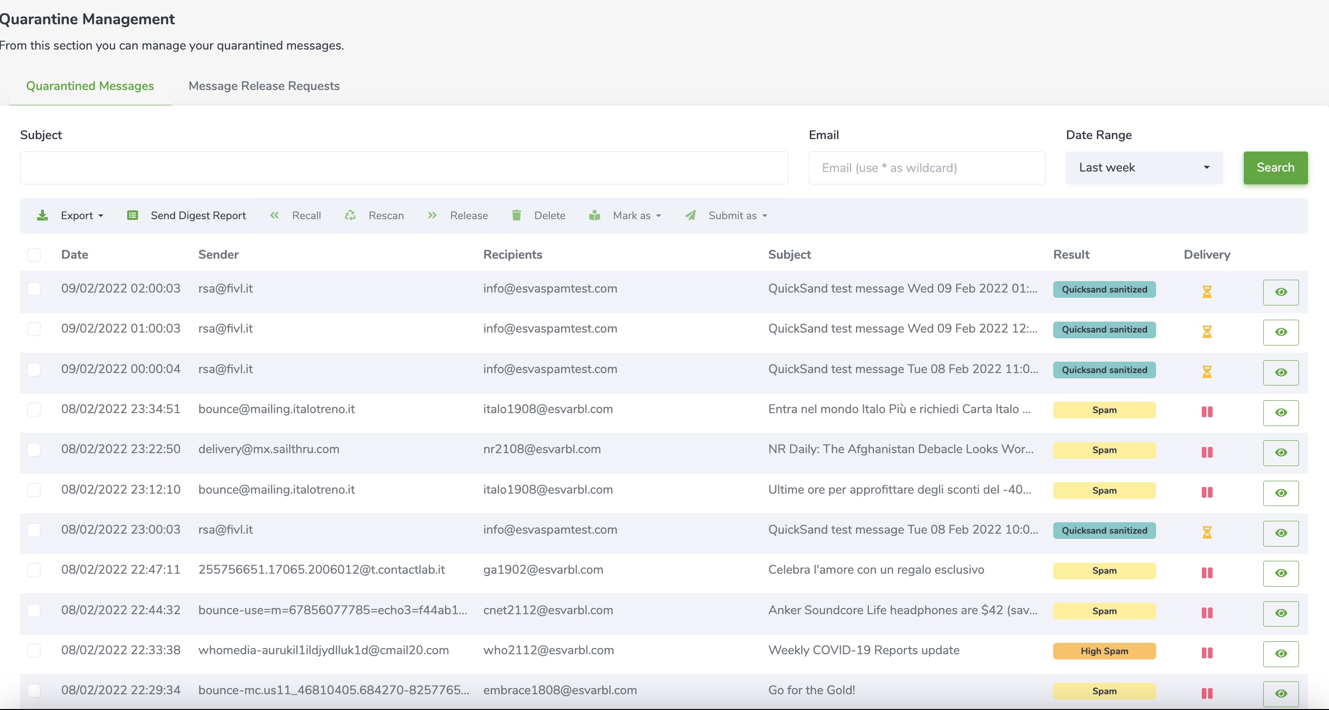Click the red paused delivery icon on Spam row

click(1207, 412)
